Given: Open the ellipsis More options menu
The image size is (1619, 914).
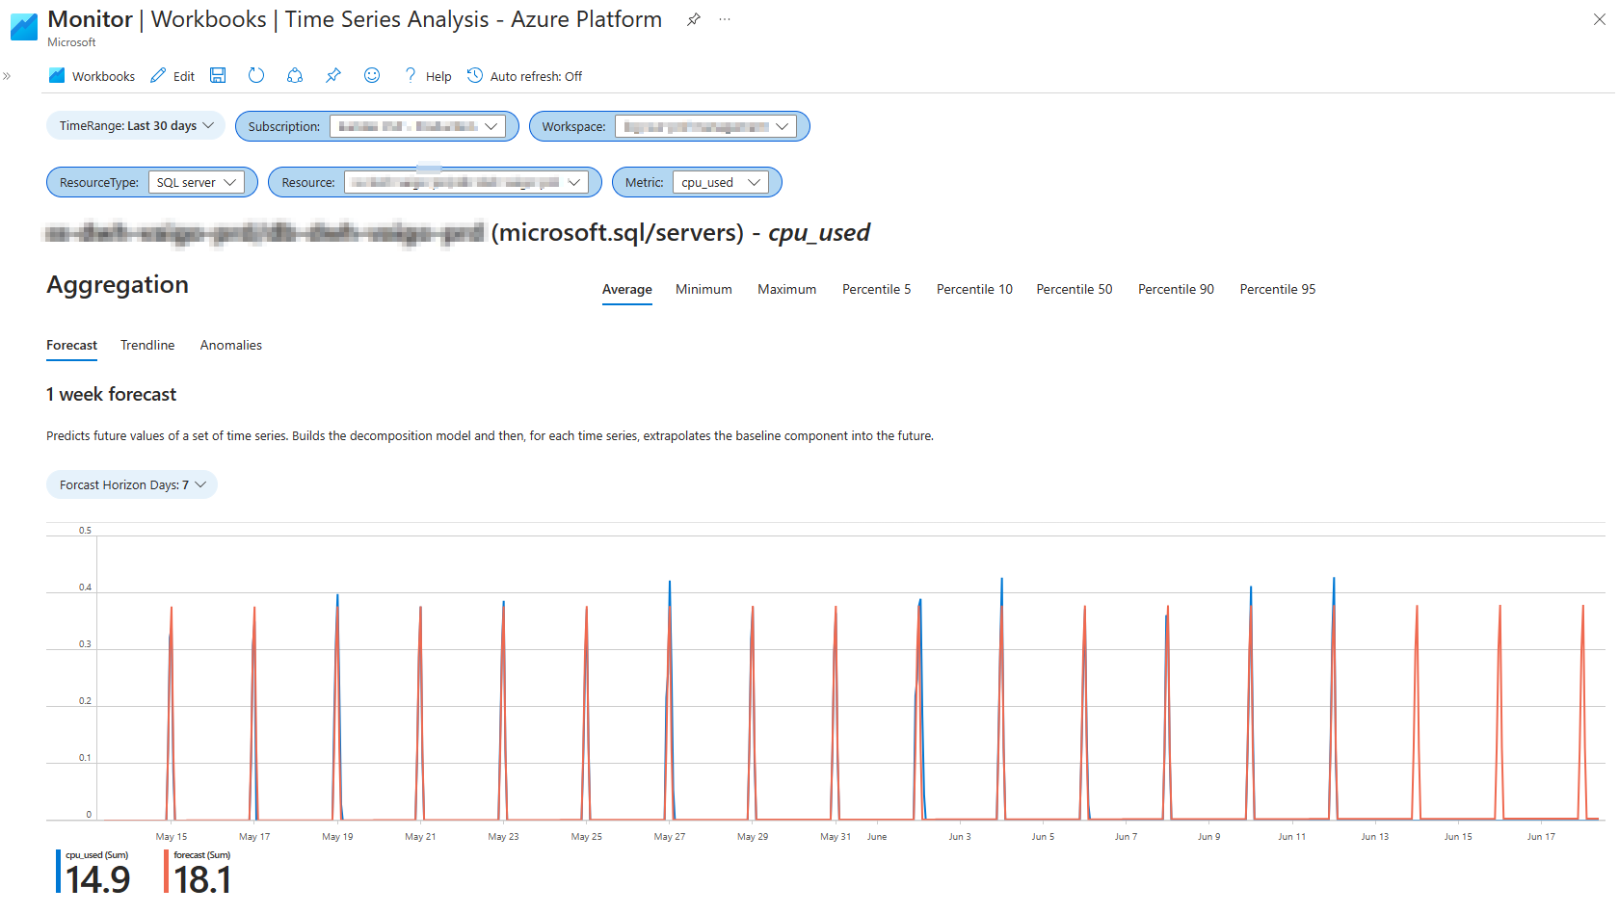Looking at the screenshot, I should [x=725, y=19].
